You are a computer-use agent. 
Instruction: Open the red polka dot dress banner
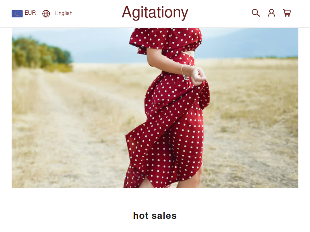(x=155, y=108)
